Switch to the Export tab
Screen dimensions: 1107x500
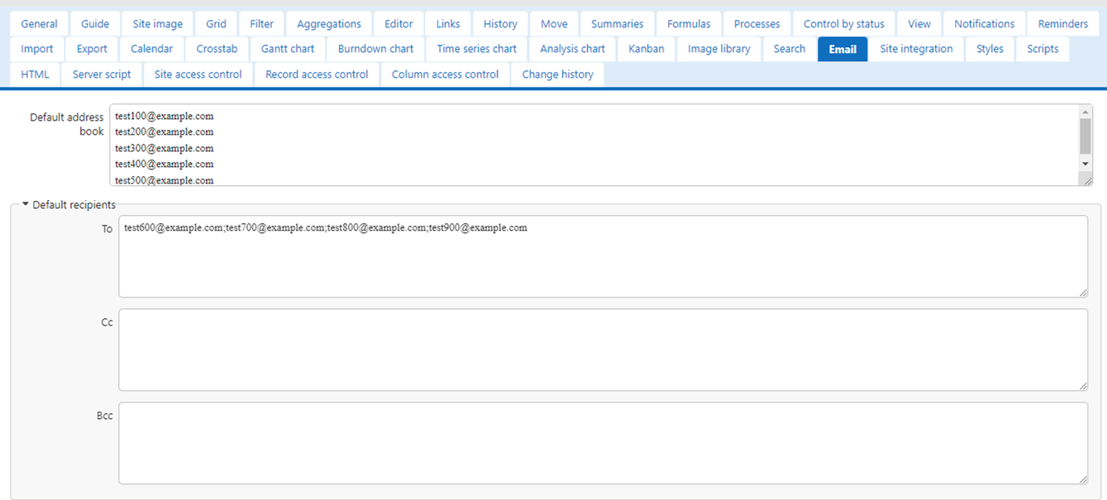92,49
